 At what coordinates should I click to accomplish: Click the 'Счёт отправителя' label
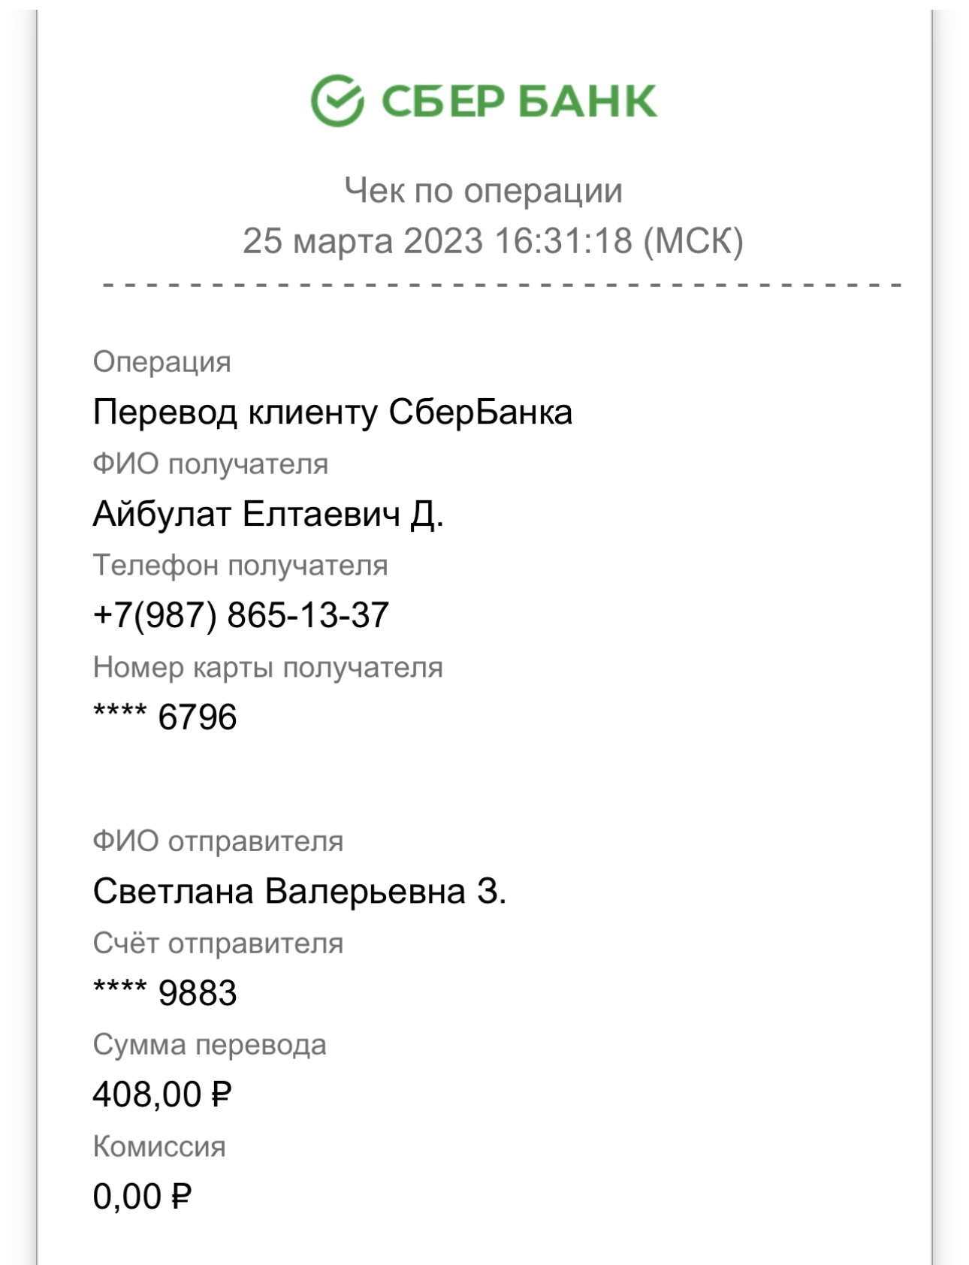[x=218, y=943]
